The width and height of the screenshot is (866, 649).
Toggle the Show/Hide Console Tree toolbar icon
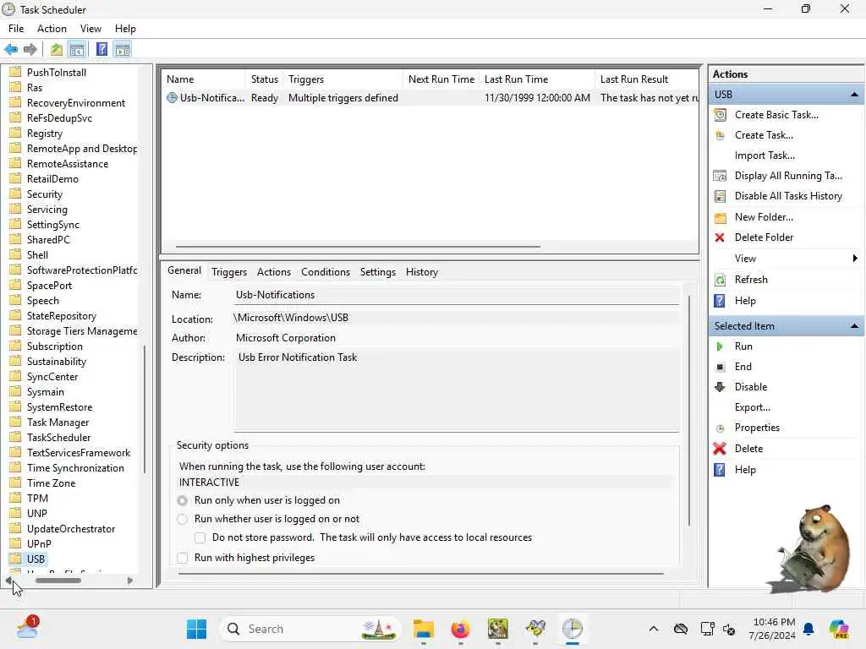77,50
